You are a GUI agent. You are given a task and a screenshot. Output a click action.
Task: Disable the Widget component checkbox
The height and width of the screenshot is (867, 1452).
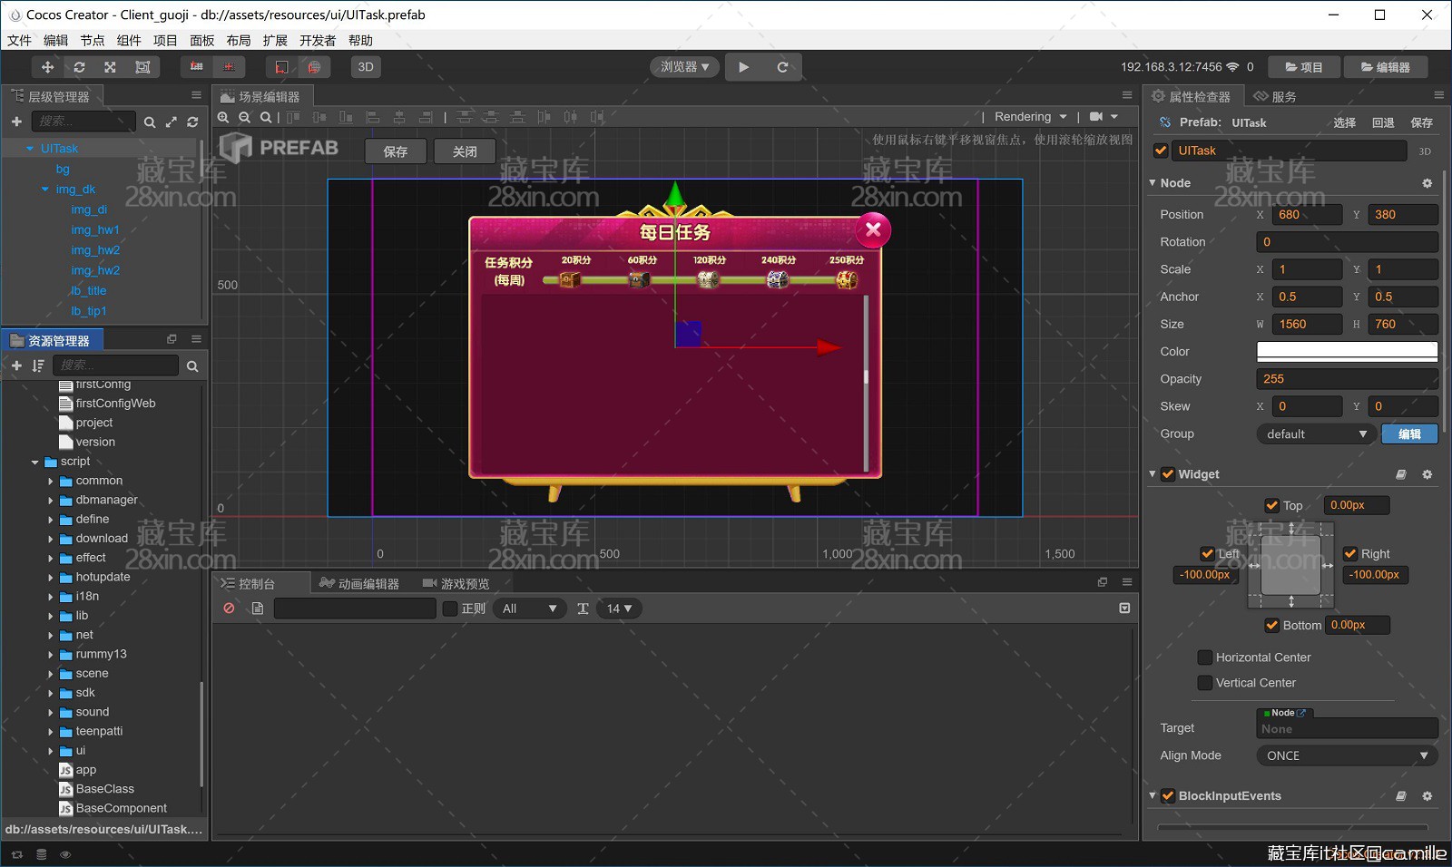pos(1168,474)
